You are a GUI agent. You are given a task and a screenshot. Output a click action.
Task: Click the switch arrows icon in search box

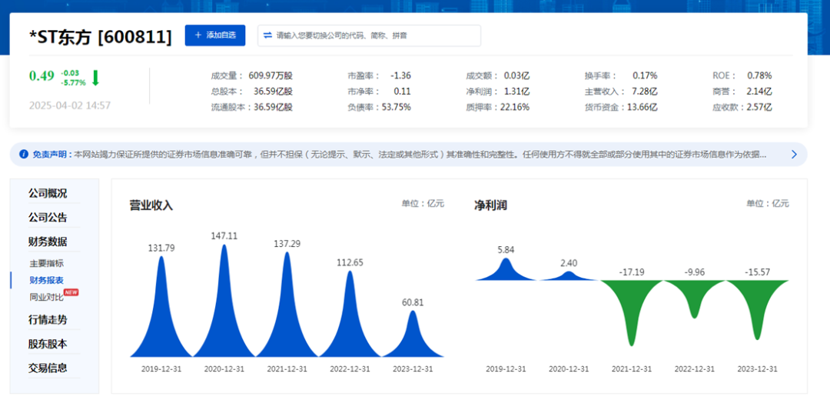[267, 35]
